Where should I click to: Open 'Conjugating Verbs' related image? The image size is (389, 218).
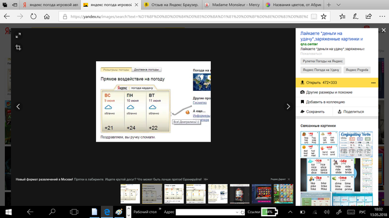356,144
